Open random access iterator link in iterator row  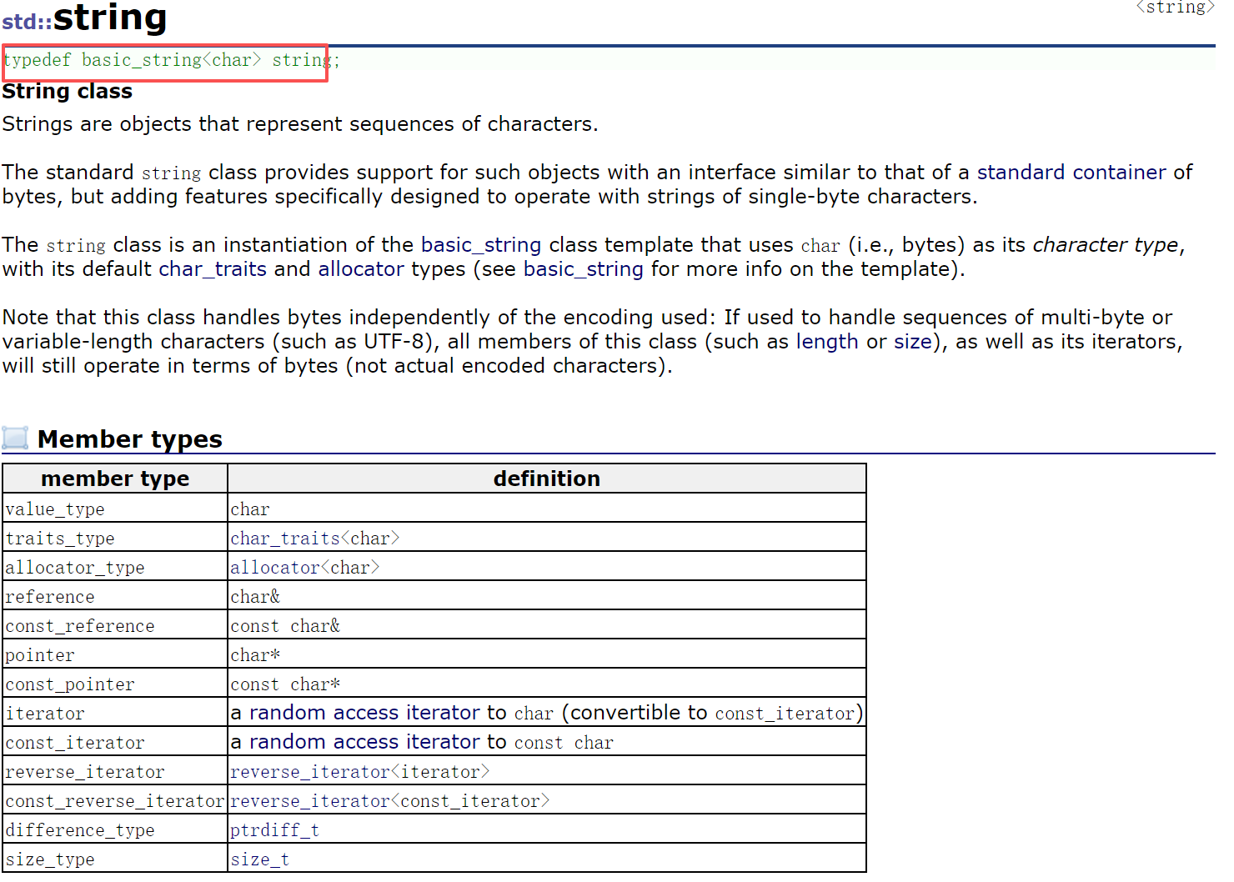365,713
